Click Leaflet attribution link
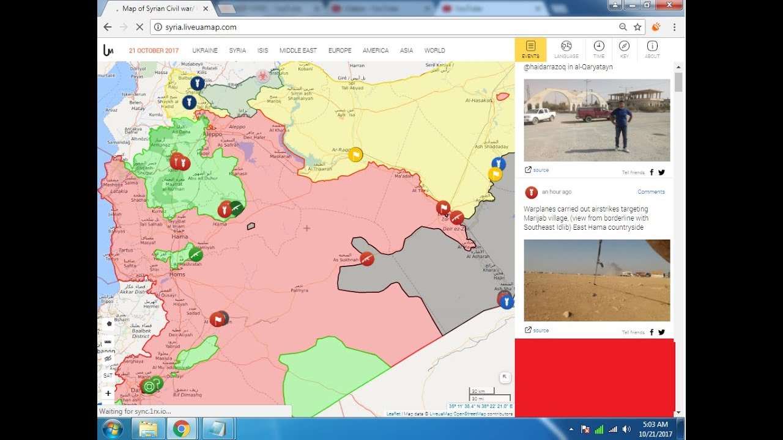This screenshot has width=783, height=440. 393,414
